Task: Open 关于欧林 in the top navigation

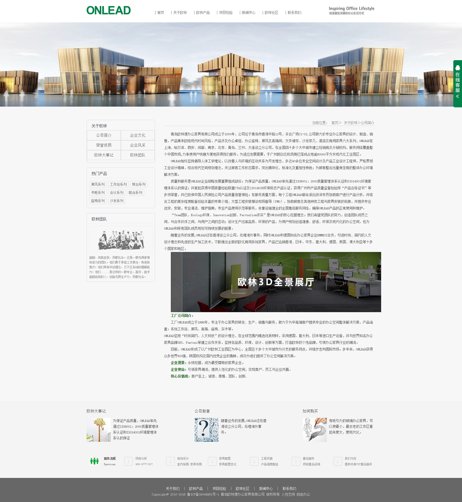Action: pos(180,13)
